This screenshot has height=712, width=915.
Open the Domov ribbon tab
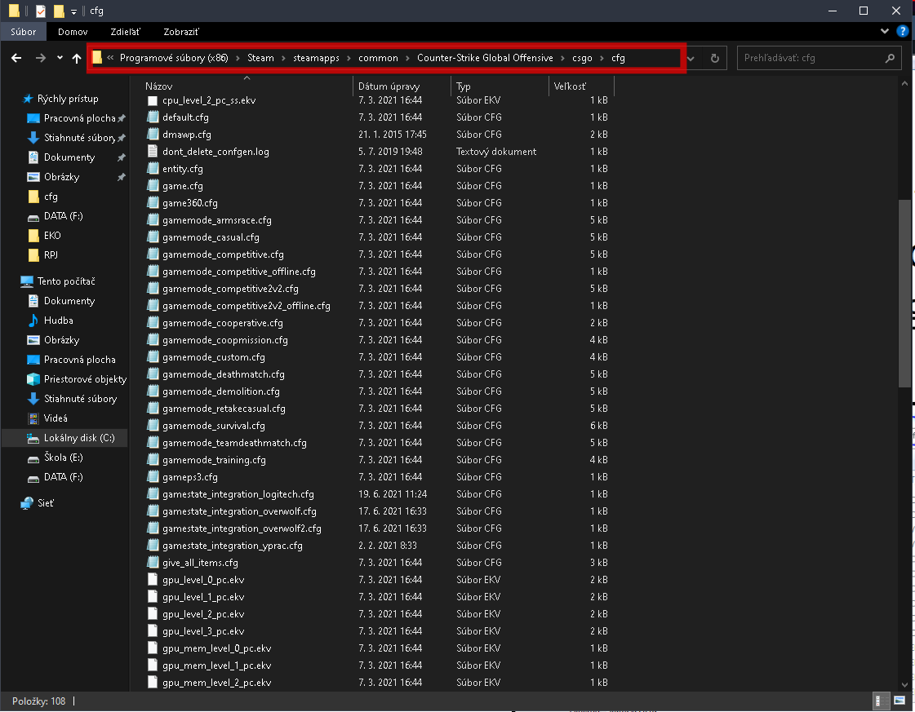click(x=73, y=32)
